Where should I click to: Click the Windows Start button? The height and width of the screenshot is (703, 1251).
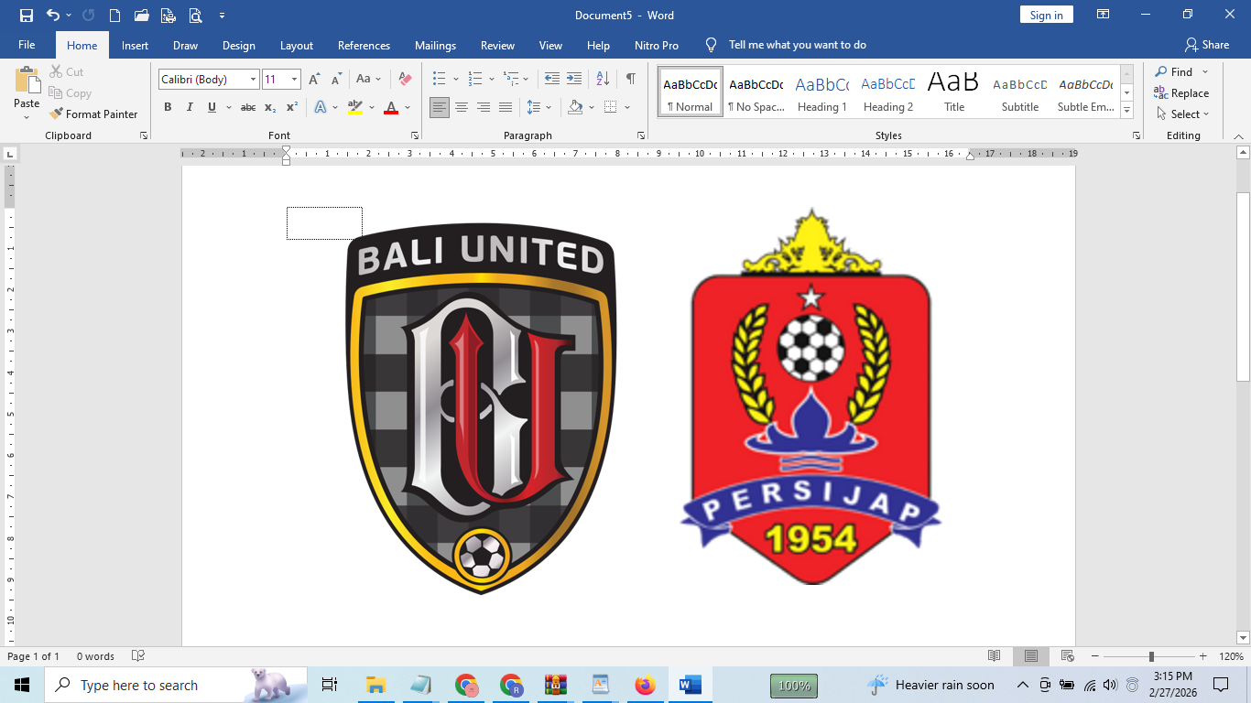(x=22, y=685)
